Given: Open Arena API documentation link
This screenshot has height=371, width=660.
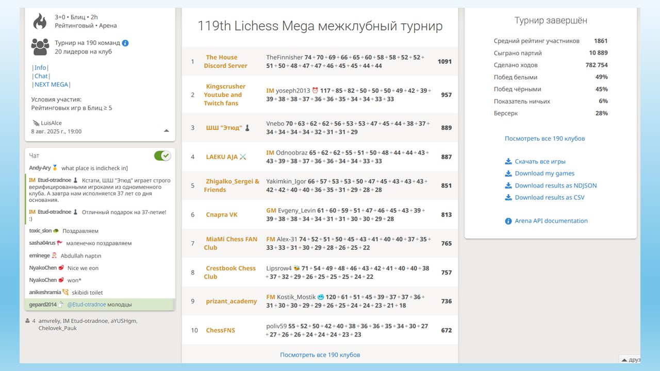Looking at the screenshot, I should [551, 221].
